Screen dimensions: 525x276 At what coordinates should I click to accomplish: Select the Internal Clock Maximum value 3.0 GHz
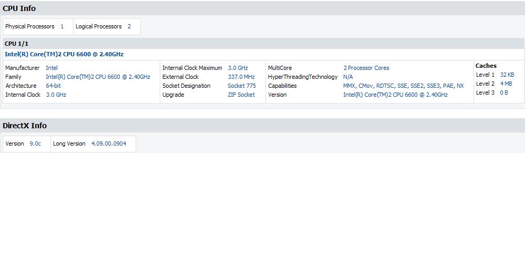pyautogui.click(x=238, y=68)
